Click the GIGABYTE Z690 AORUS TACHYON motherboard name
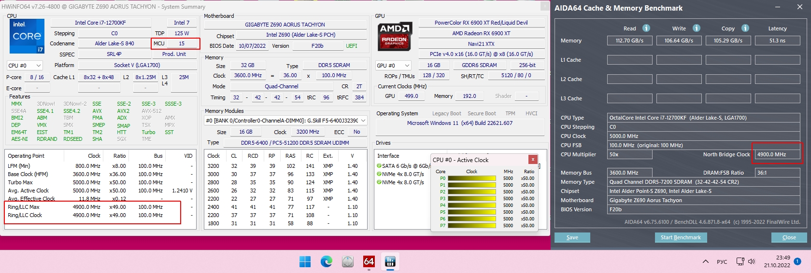This screenshot has height=273, width=811. 285,25
